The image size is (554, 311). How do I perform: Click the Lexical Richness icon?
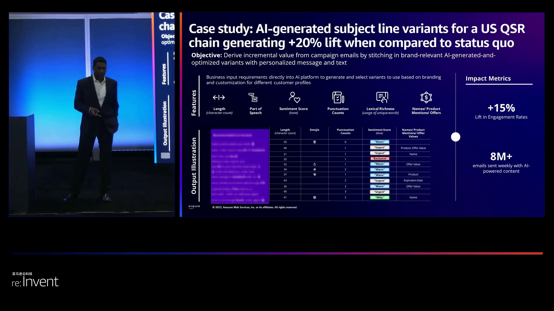click(382, 98)
